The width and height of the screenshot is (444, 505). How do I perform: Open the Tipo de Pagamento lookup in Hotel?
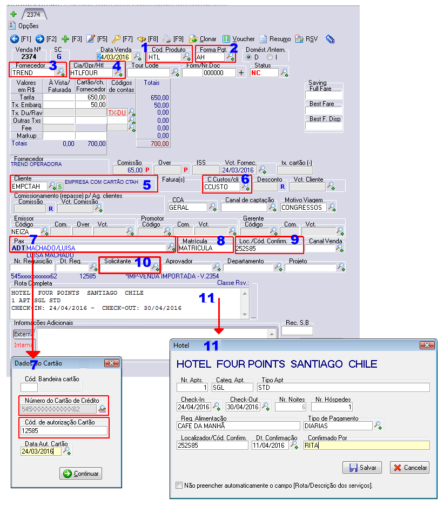(378, 426)
